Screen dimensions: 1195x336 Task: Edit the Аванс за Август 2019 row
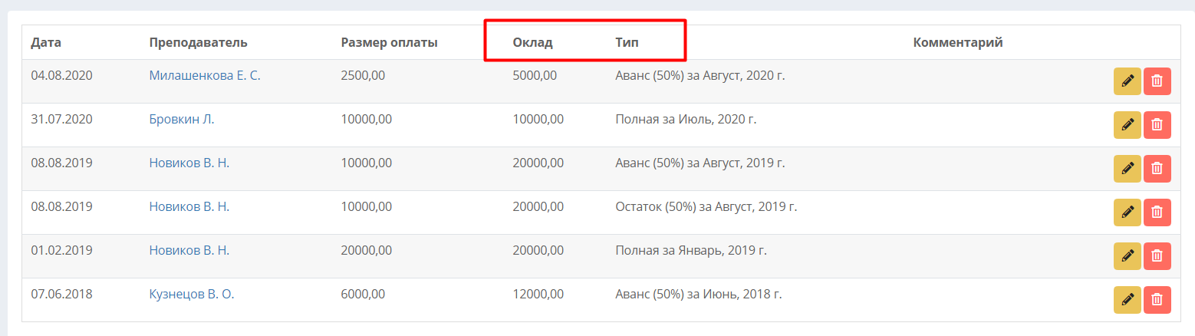coord(1128,169)
